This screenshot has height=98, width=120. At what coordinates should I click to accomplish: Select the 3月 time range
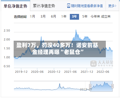tap(43, 17)
